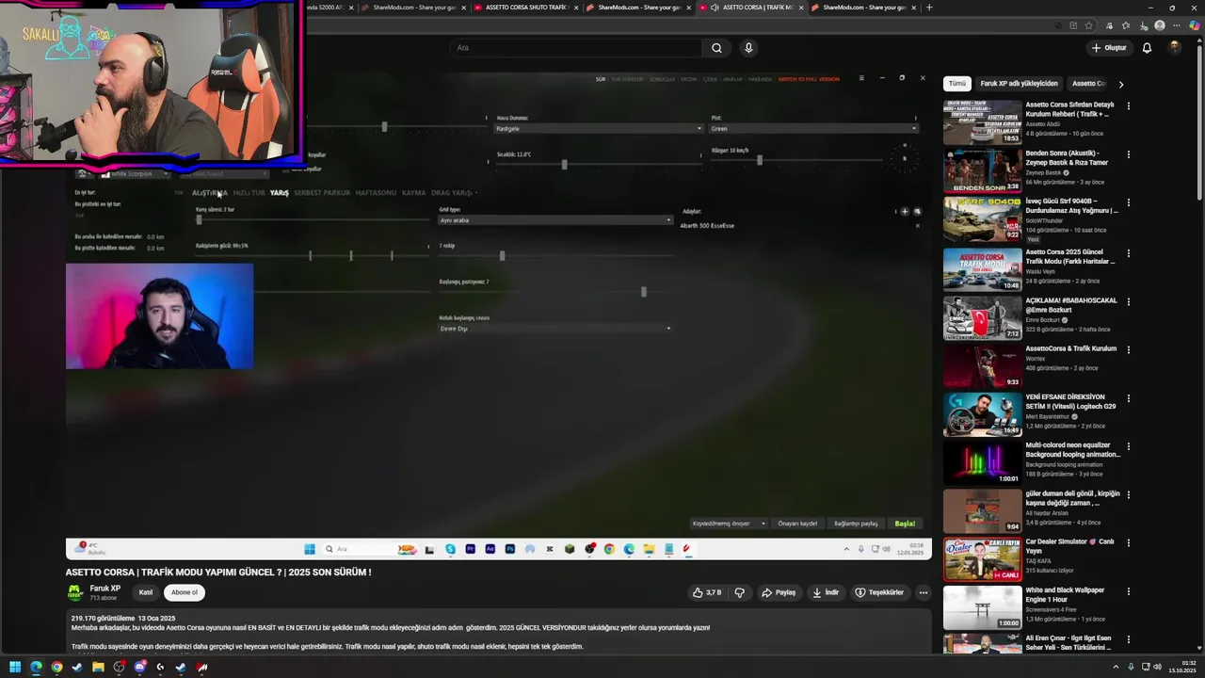The image size is (1205, 678).
Task: Click the 'Oluştur' create button
Action: [1109, 48]
